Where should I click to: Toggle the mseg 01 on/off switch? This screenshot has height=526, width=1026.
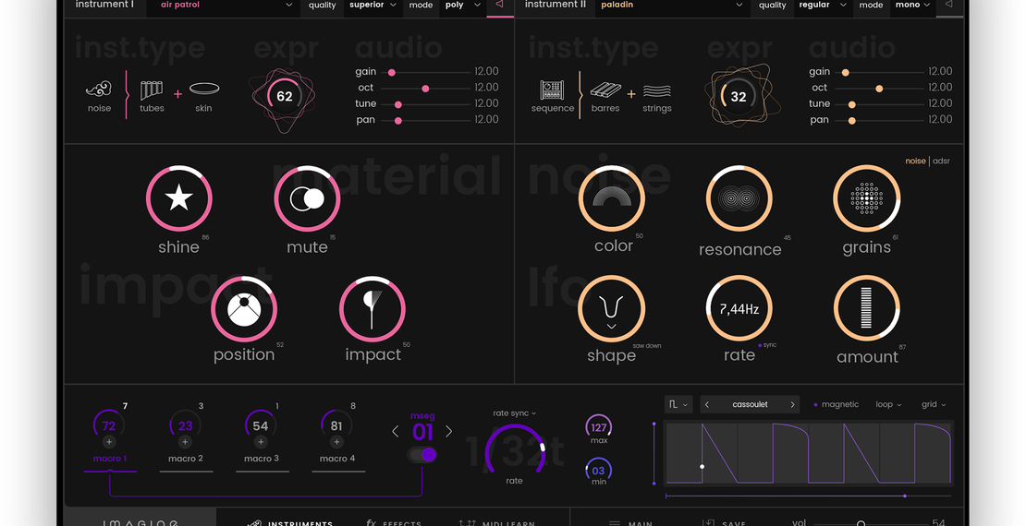tap(422, 455)
